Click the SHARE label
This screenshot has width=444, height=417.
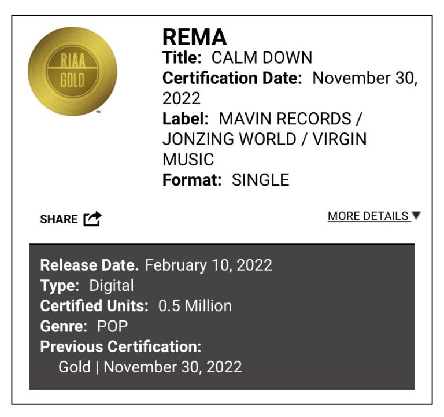coord(58,220)
